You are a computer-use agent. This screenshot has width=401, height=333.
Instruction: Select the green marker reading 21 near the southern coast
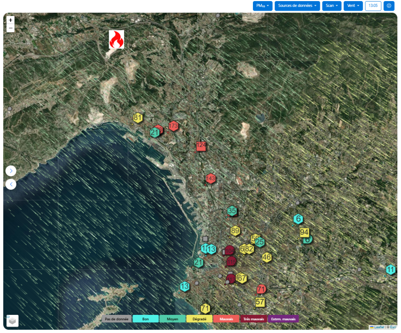click(x=198, y=262)
